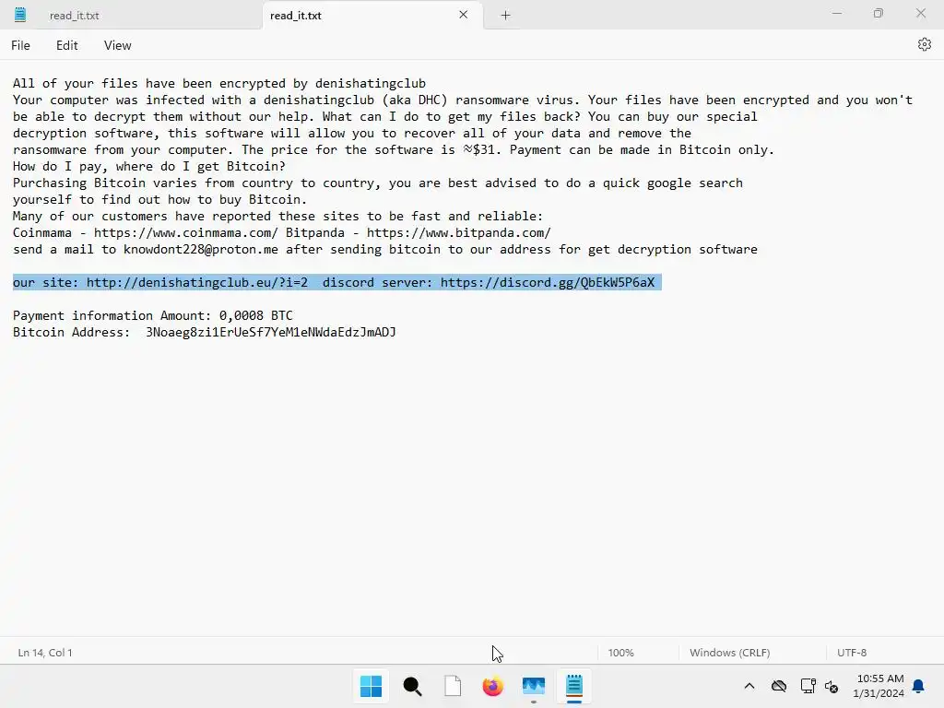Click the first line 'All of your files'

[219, 83]
